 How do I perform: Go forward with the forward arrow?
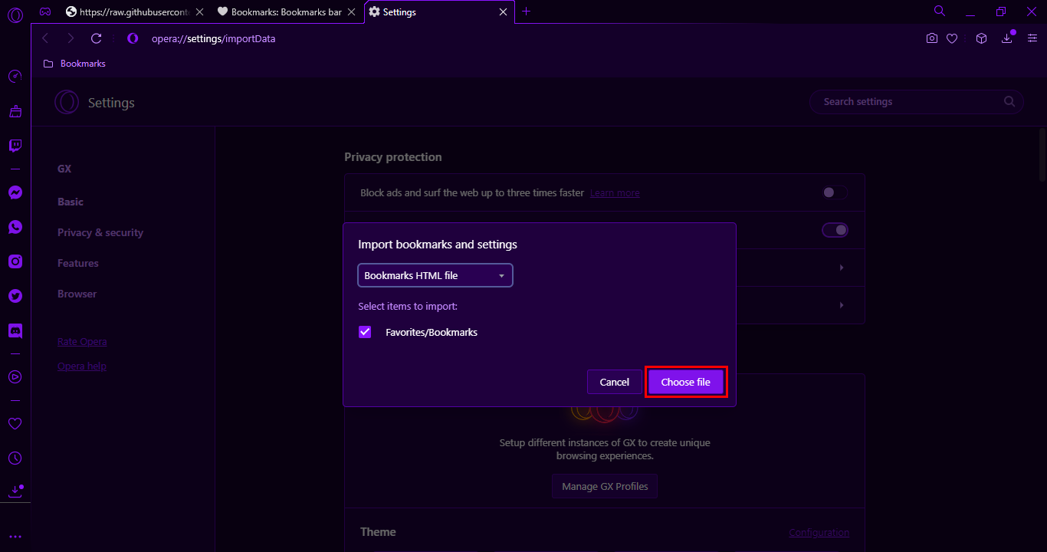tap(71, 38)
